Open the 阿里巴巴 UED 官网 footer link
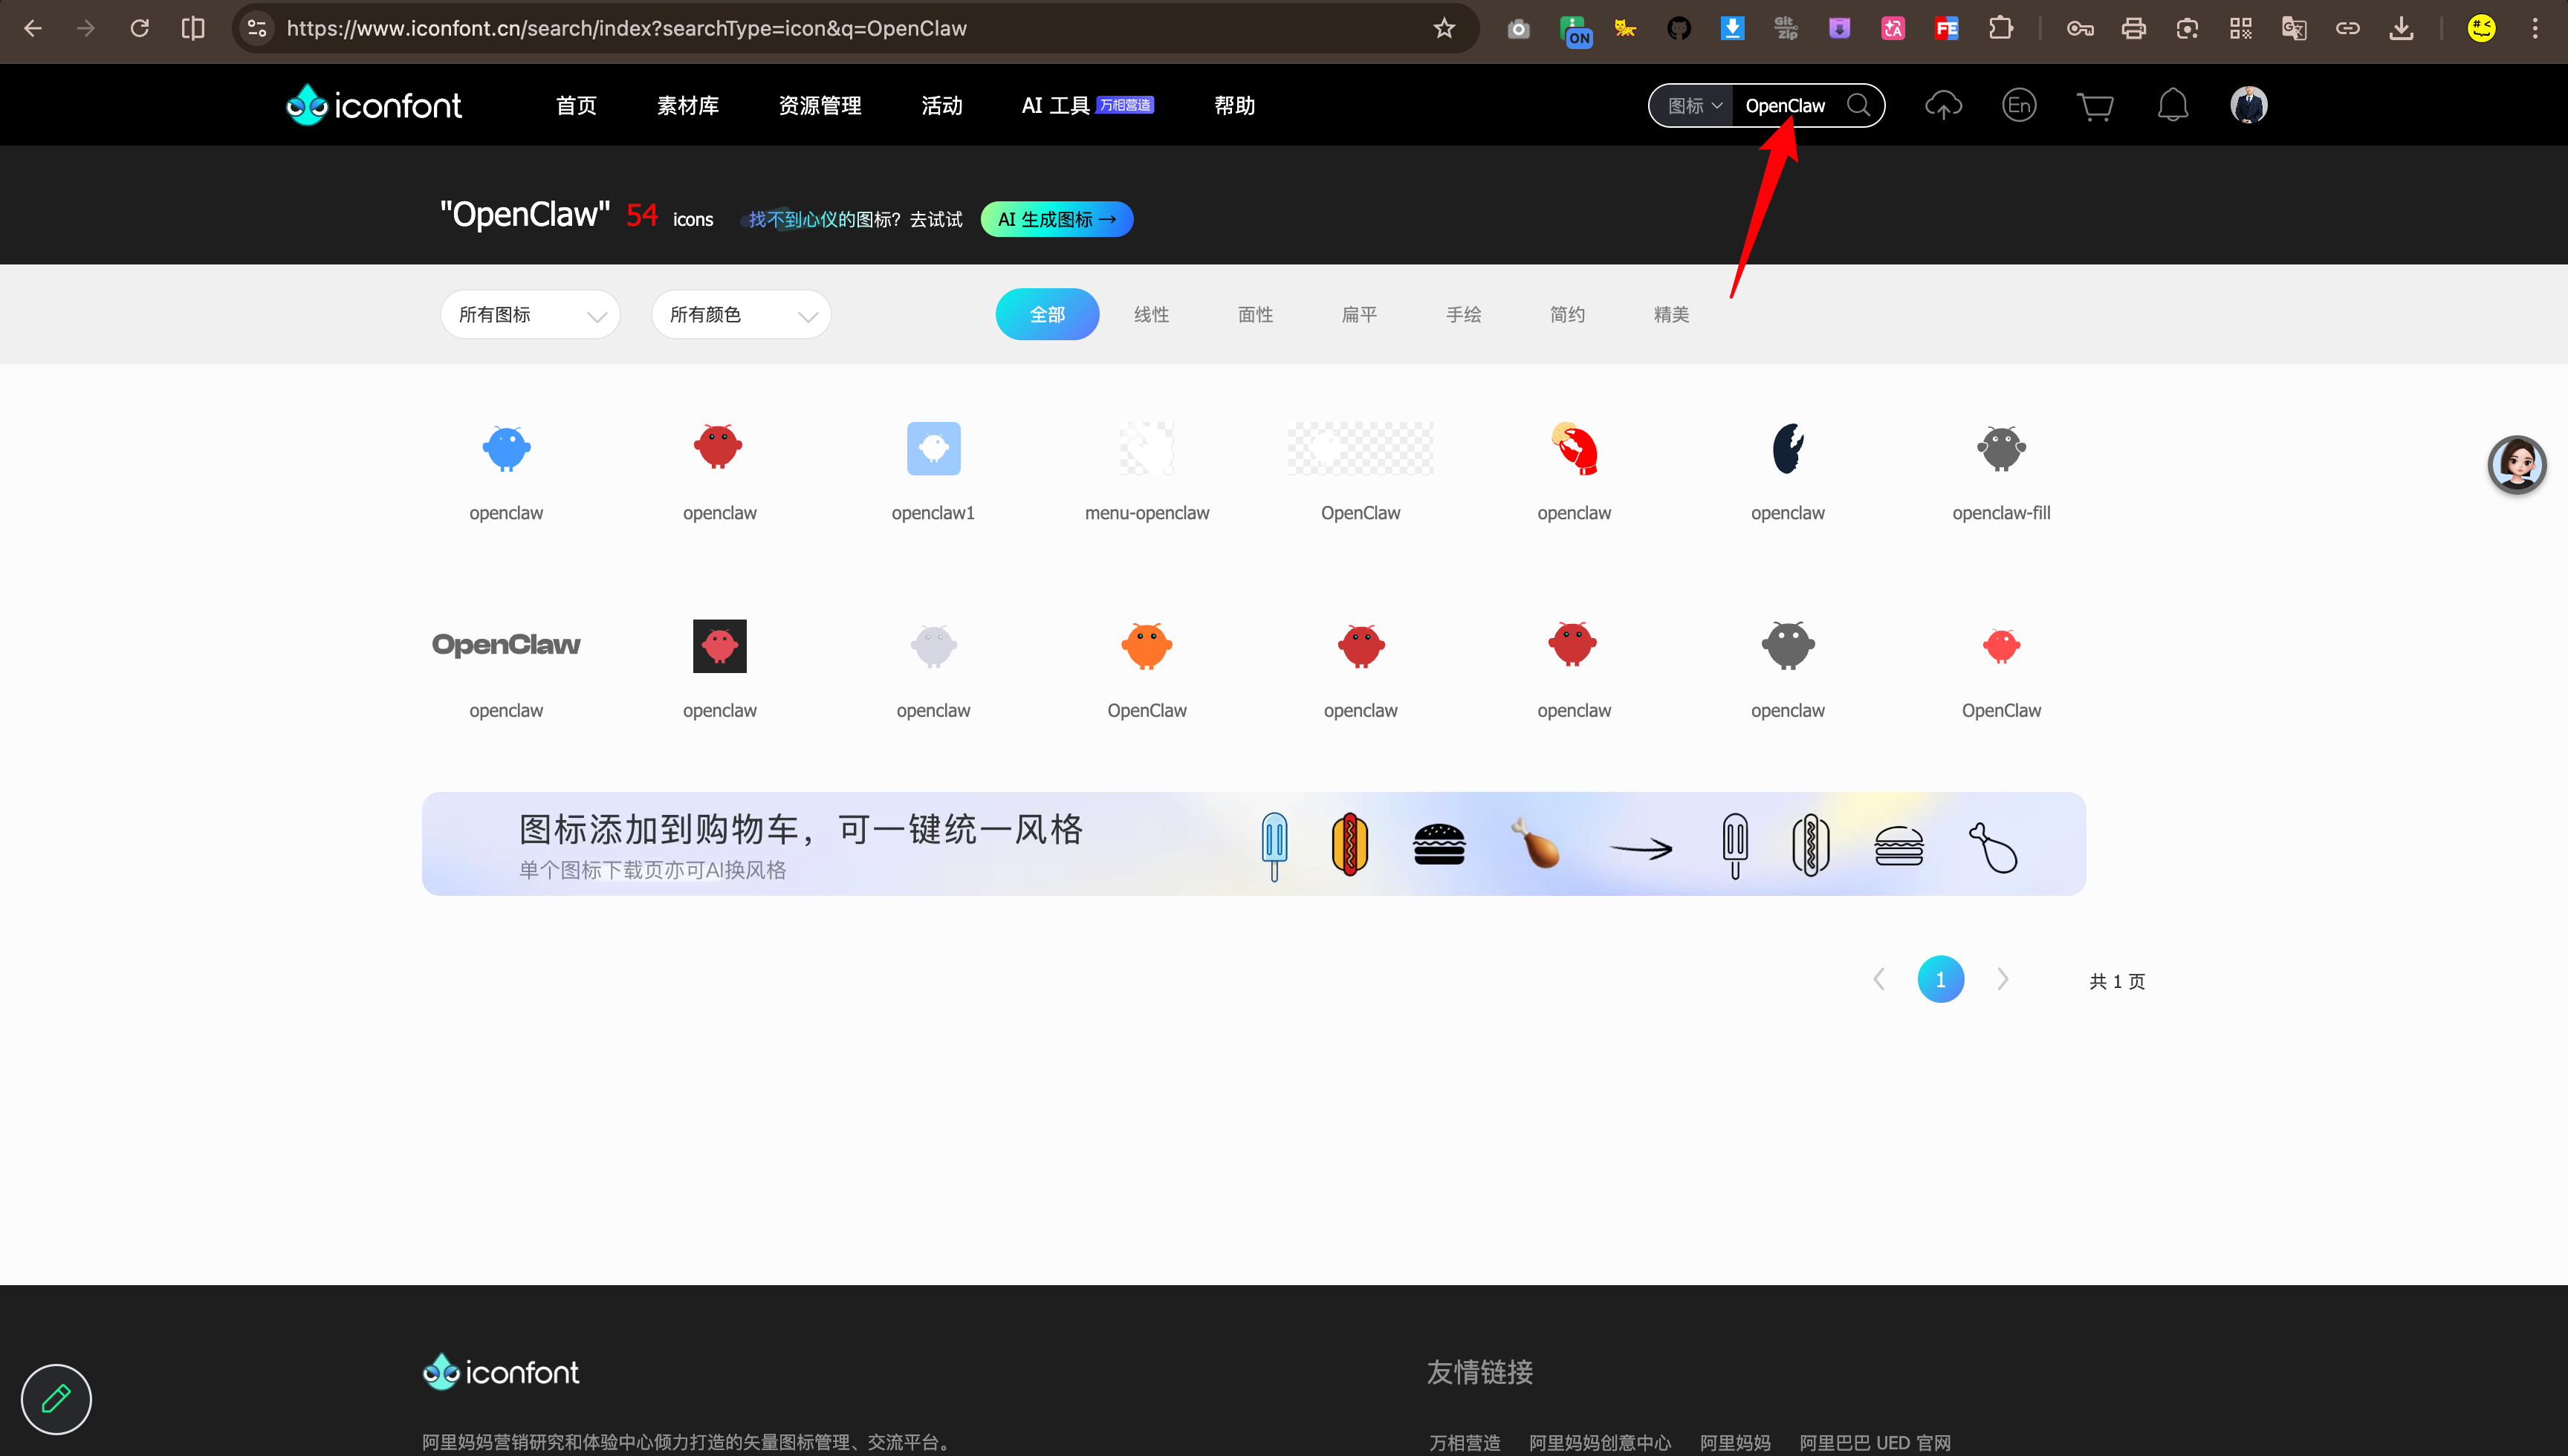Viewport: 2568px width, 1456px height. point(1875,1442)
